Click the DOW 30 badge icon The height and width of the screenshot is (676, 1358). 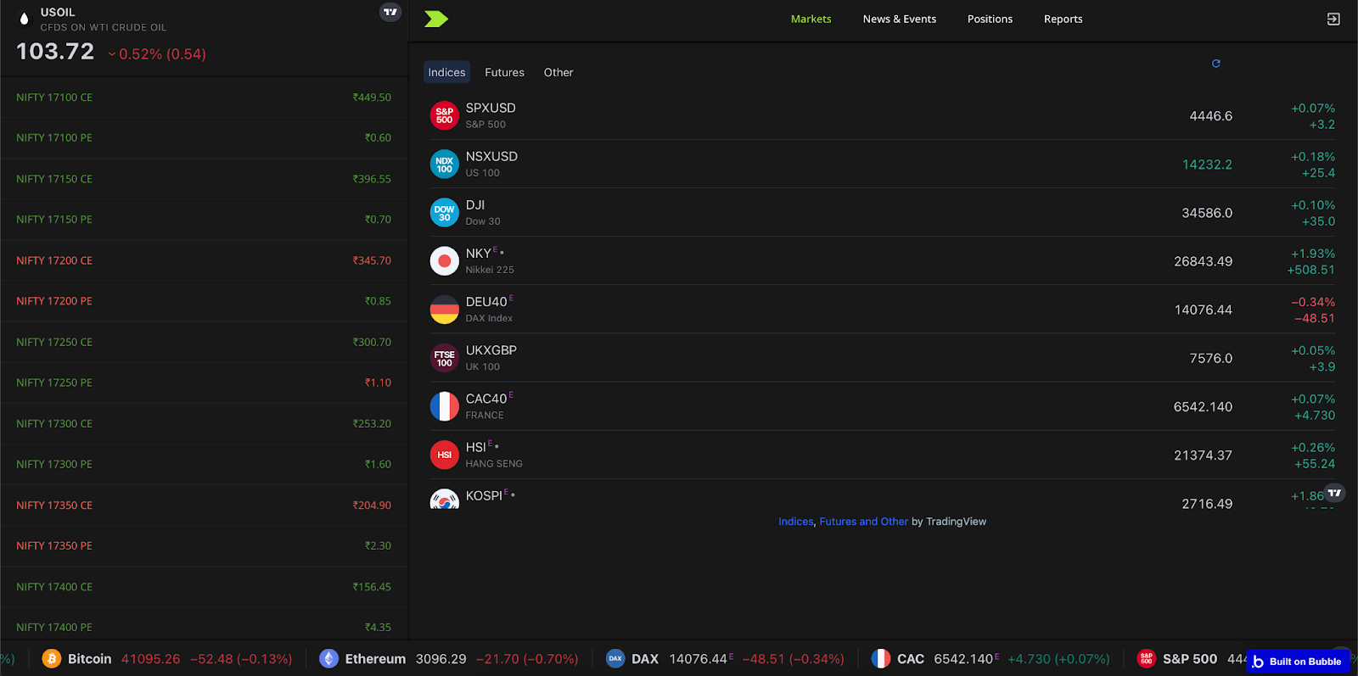pyautogui.click(x=444, y=212)
